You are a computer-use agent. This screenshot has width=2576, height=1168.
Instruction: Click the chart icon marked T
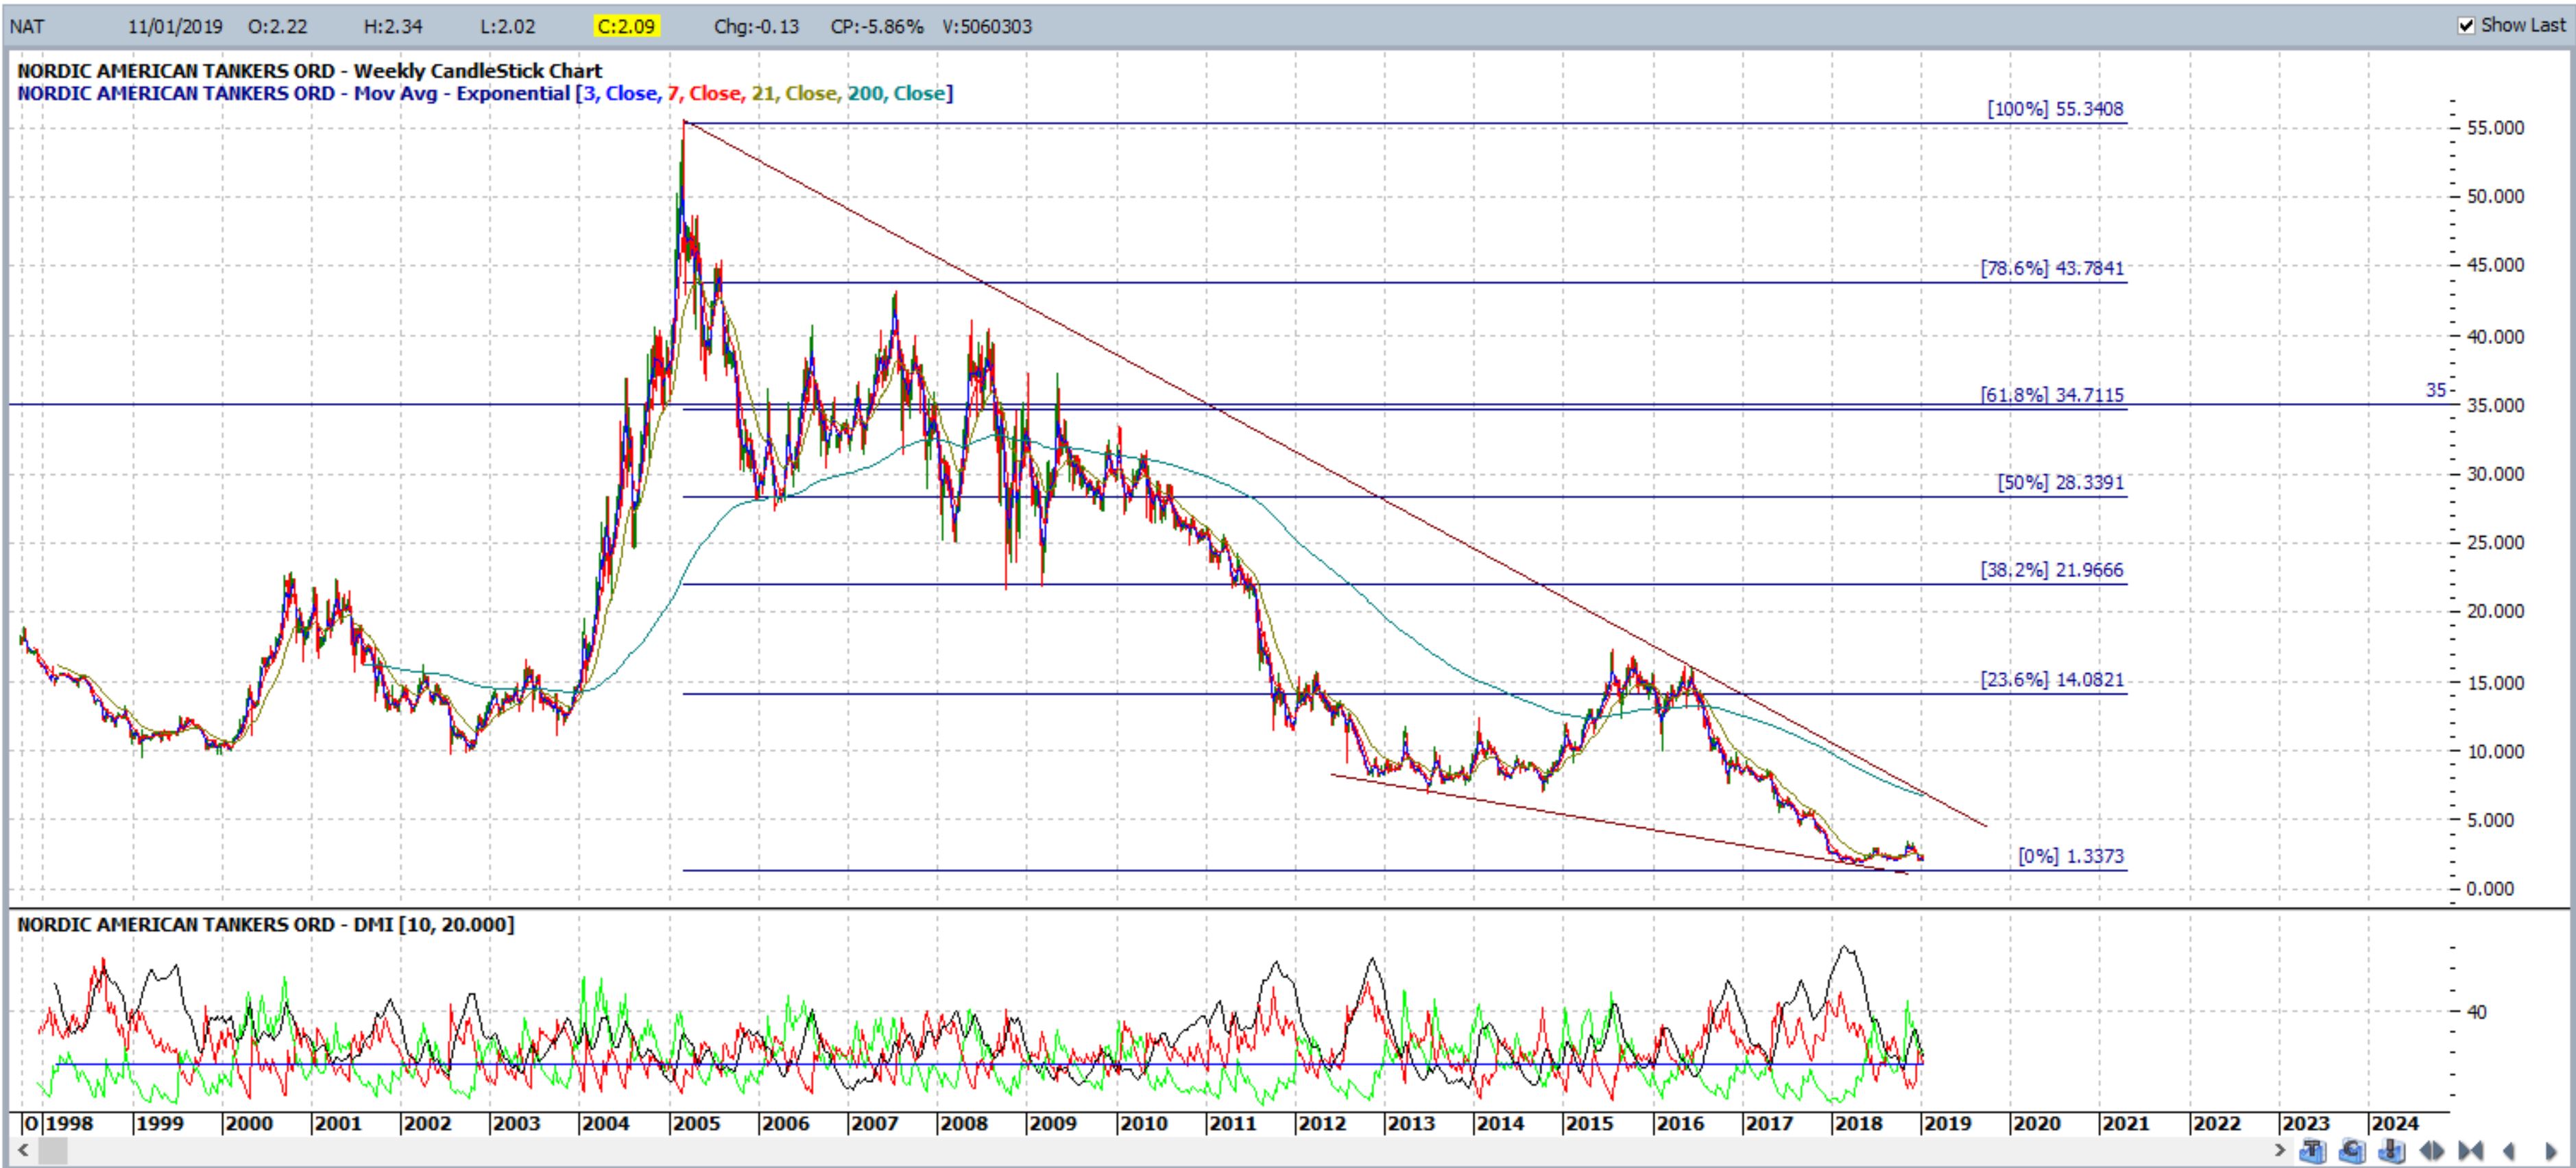pyautogui.click(x=2313, y=1151)
